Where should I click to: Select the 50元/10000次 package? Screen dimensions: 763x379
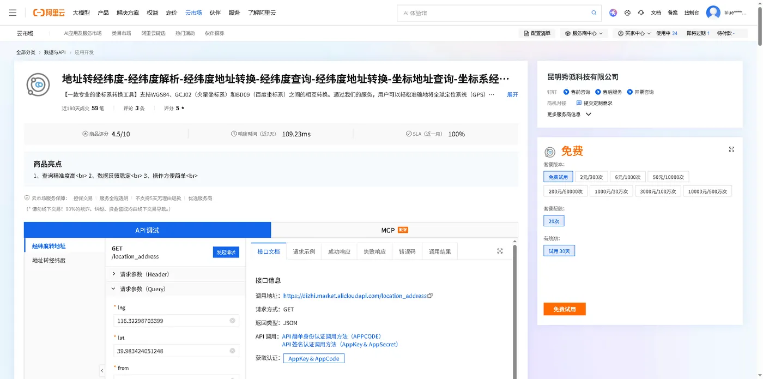[668, 177]
